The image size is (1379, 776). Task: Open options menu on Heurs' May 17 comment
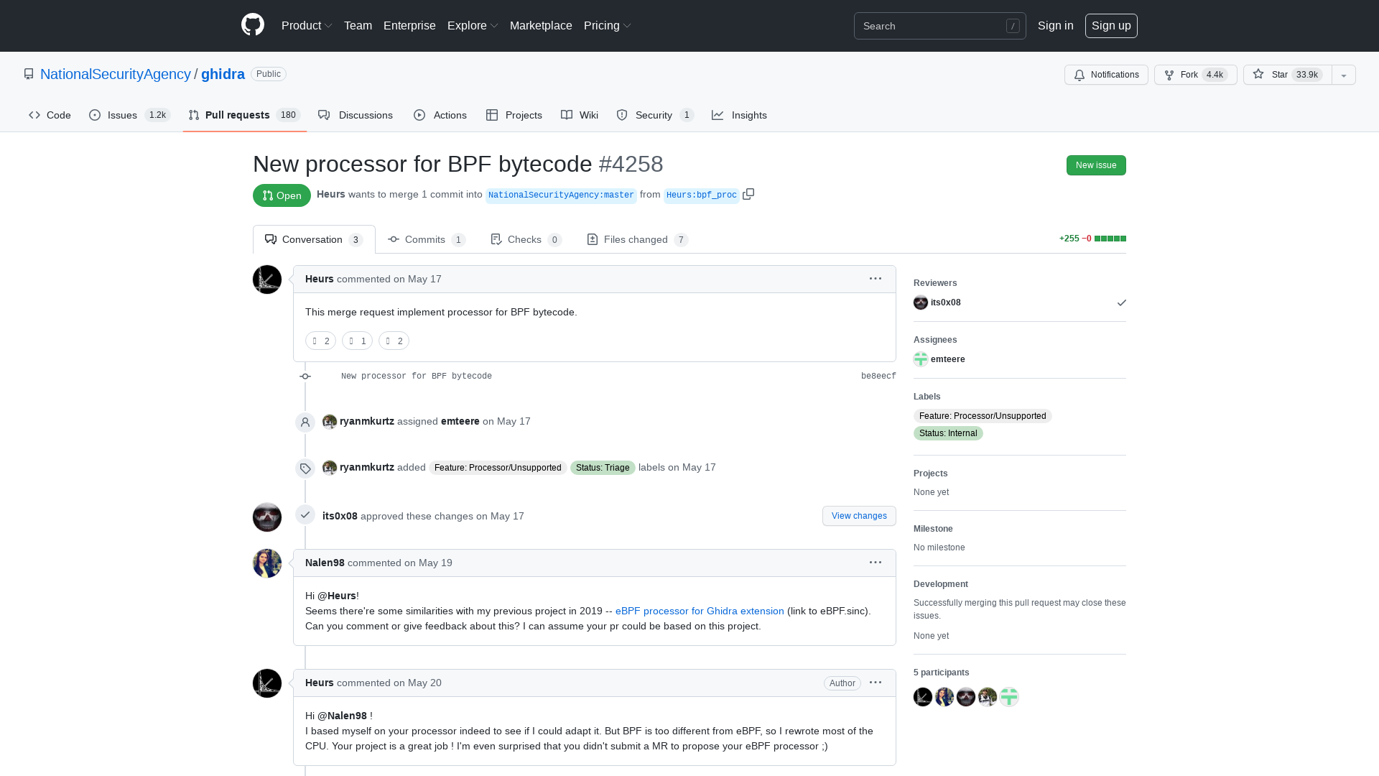876,279
